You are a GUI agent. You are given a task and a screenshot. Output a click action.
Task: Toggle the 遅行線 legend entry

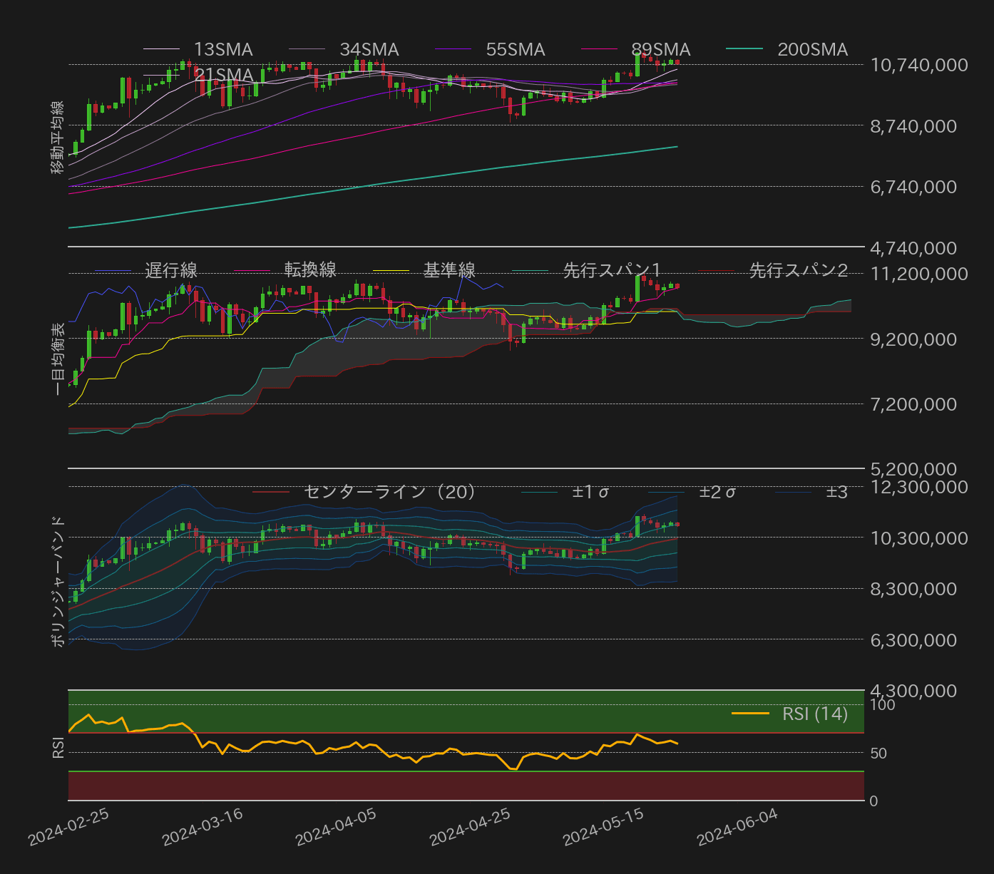(x=171, y=271)
